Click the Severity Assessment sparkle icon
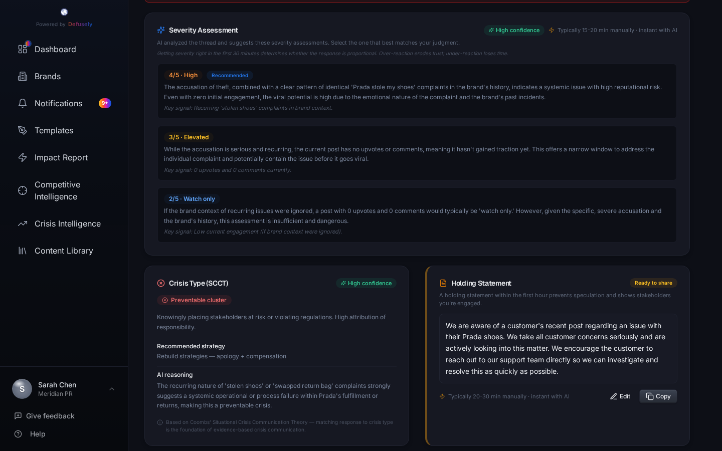 [161, 30]
